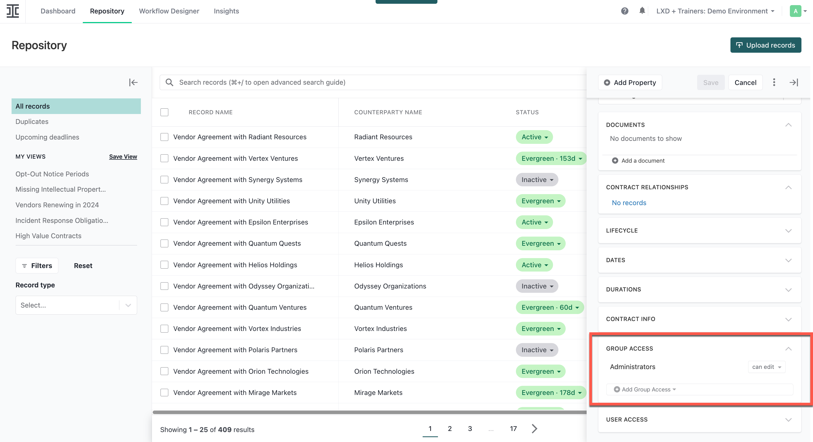The width and height of the screenshot is (813, 442).
Task: Collapse the filters sidebar with the arrow icon
Action: pos(133,82)
